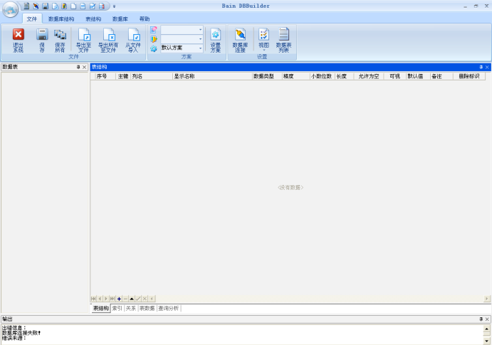492x345 pixels.
Task: Expand the 默认方案 scheme dropdown
Action: [x=201, y=48]
